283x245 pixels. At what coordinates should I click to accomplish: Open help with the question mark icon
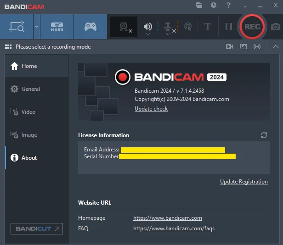click(228, 5)
